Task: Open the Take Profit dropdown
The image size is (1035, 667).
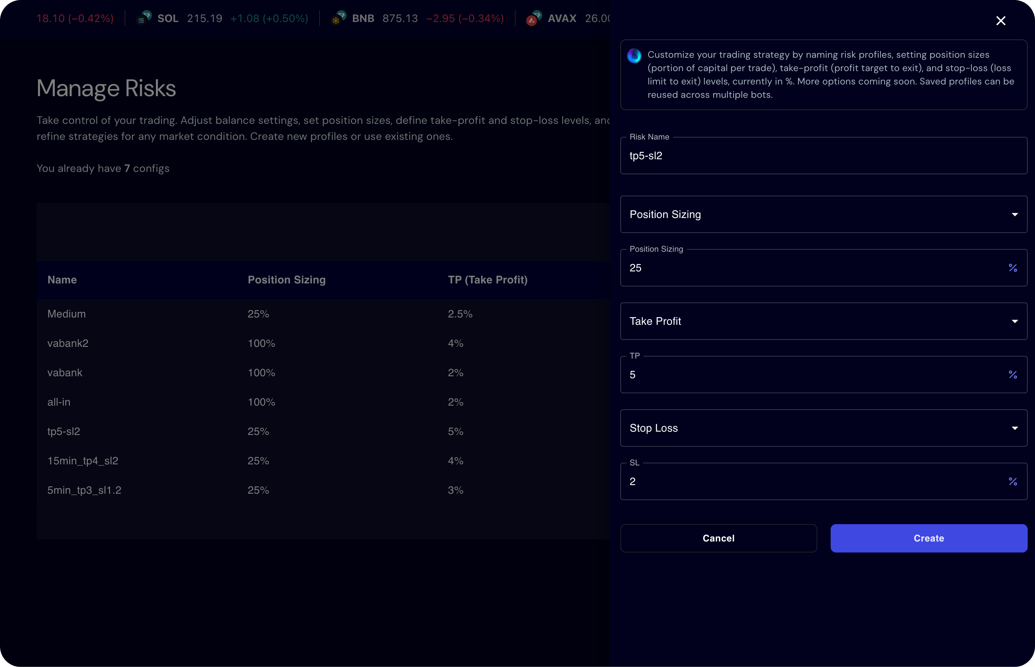Action: (823, 321)
